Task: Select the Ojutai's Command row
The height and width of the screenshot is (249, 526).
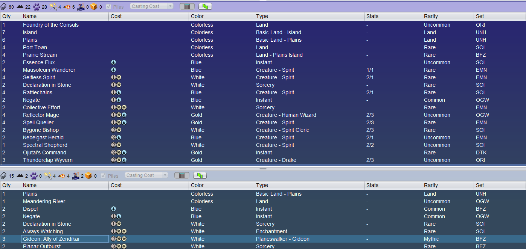Action: 263,152
